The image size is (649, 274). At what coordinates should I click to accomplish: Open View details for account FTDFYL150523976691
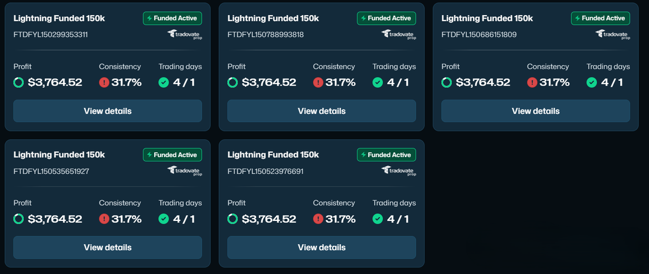click(322, 247)
